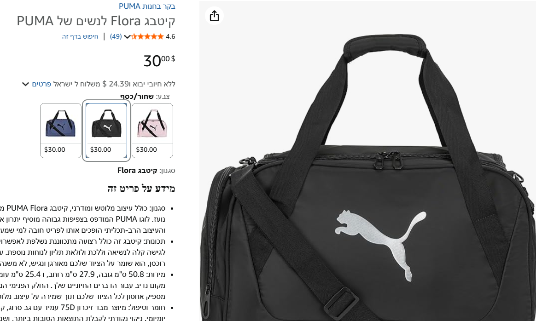The width and height of the screenshot is (536, 321).
Task: Select the pink duffel bag color swatch
Action: point(152,131)
